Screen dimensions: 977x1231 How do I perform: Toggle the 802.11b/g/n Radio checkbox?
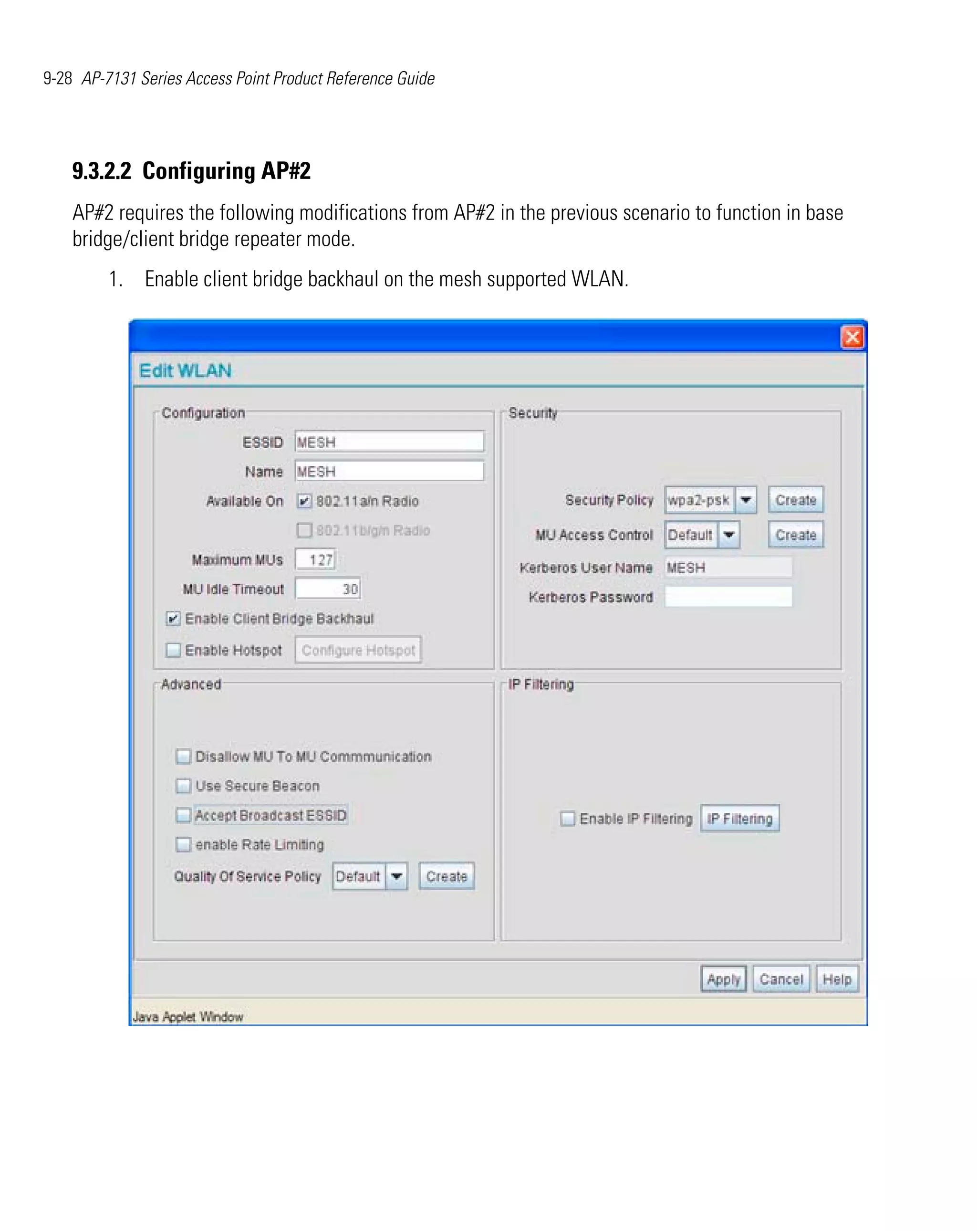304,530
